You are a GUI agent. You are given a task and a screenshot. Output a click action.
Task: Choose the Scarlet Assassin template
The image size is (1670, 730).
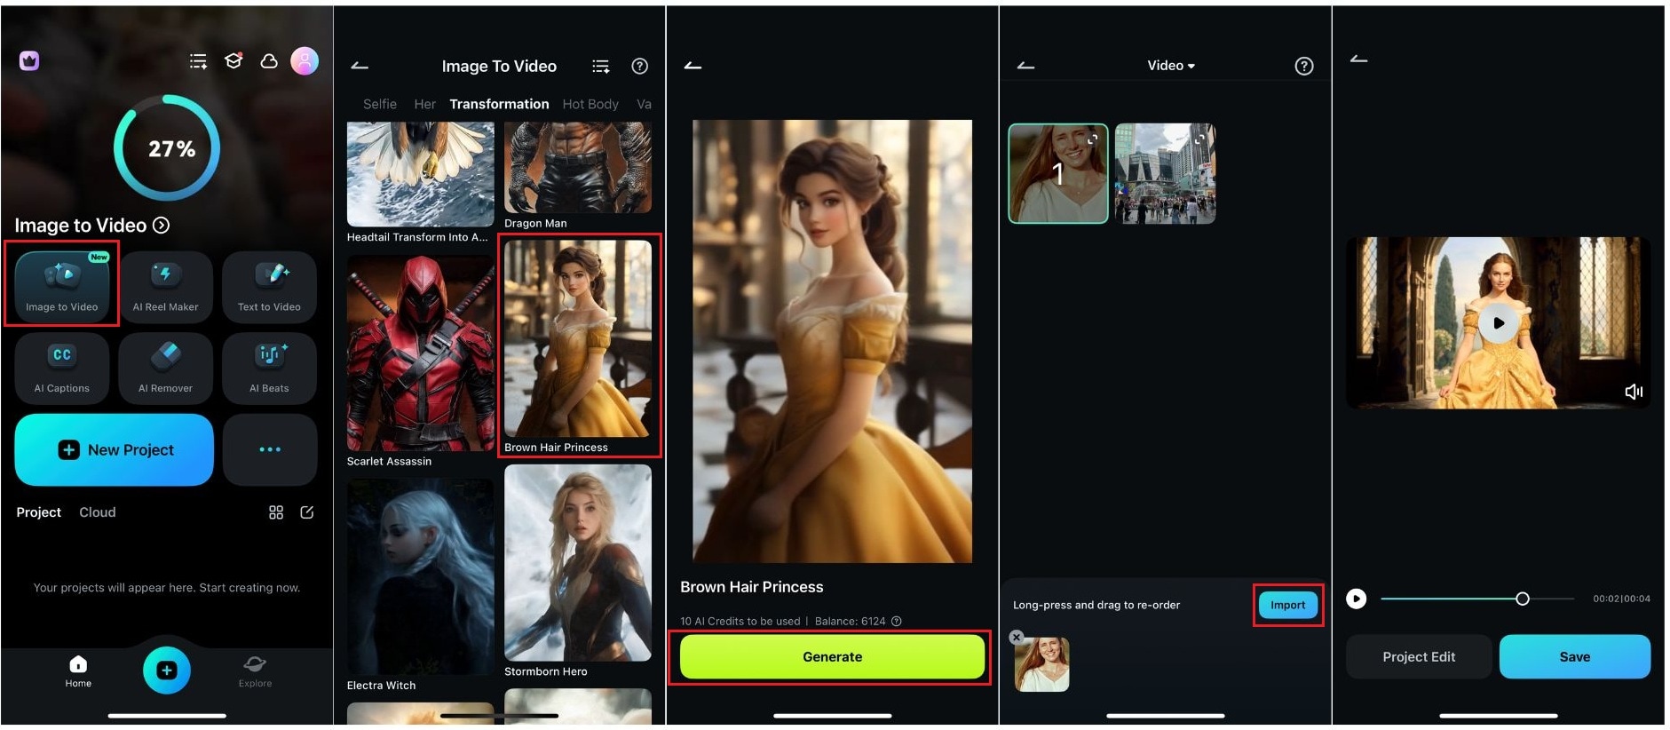tap(420, 353)
